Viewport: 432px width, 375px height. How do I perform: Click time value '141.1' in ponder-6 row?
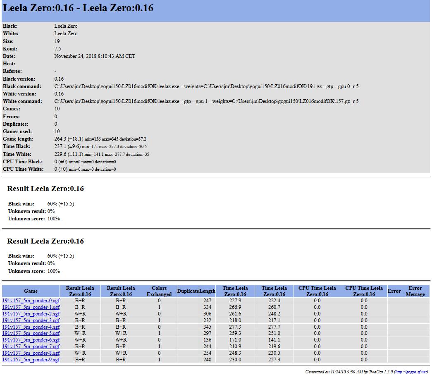[x=274, y=340]
